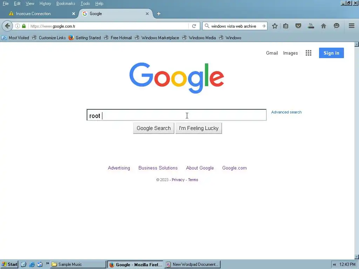Screen dimensions: 359x269
Task: Open the Advanced search link
Action: point(286,112)
